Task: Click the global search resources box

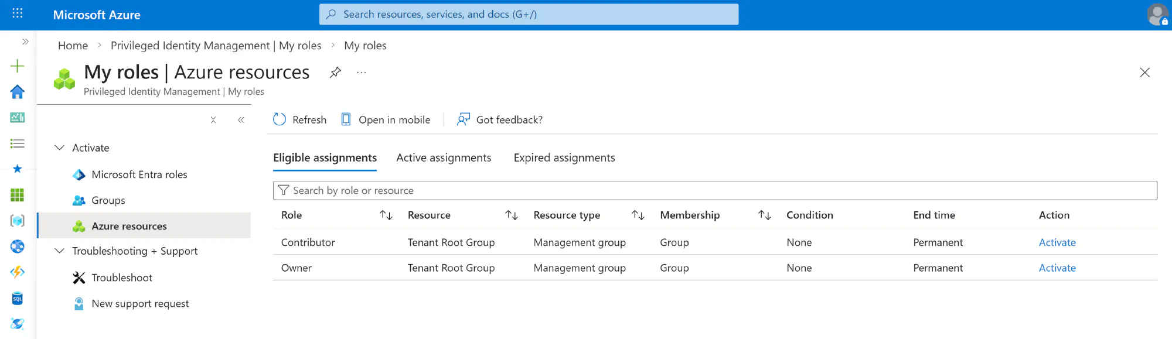Action: (x=529, y=14)
